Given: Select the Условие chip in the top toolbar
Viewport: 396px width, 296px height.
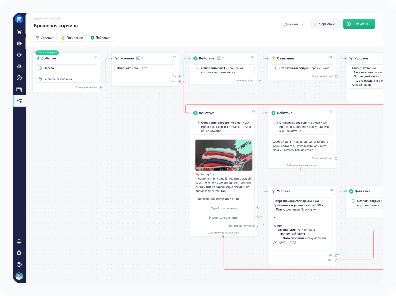Looking at the screenshot, I should point(45,38).
